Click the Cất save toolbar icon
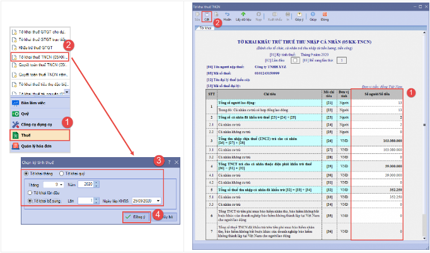430x253 pixels. point(207,15)
